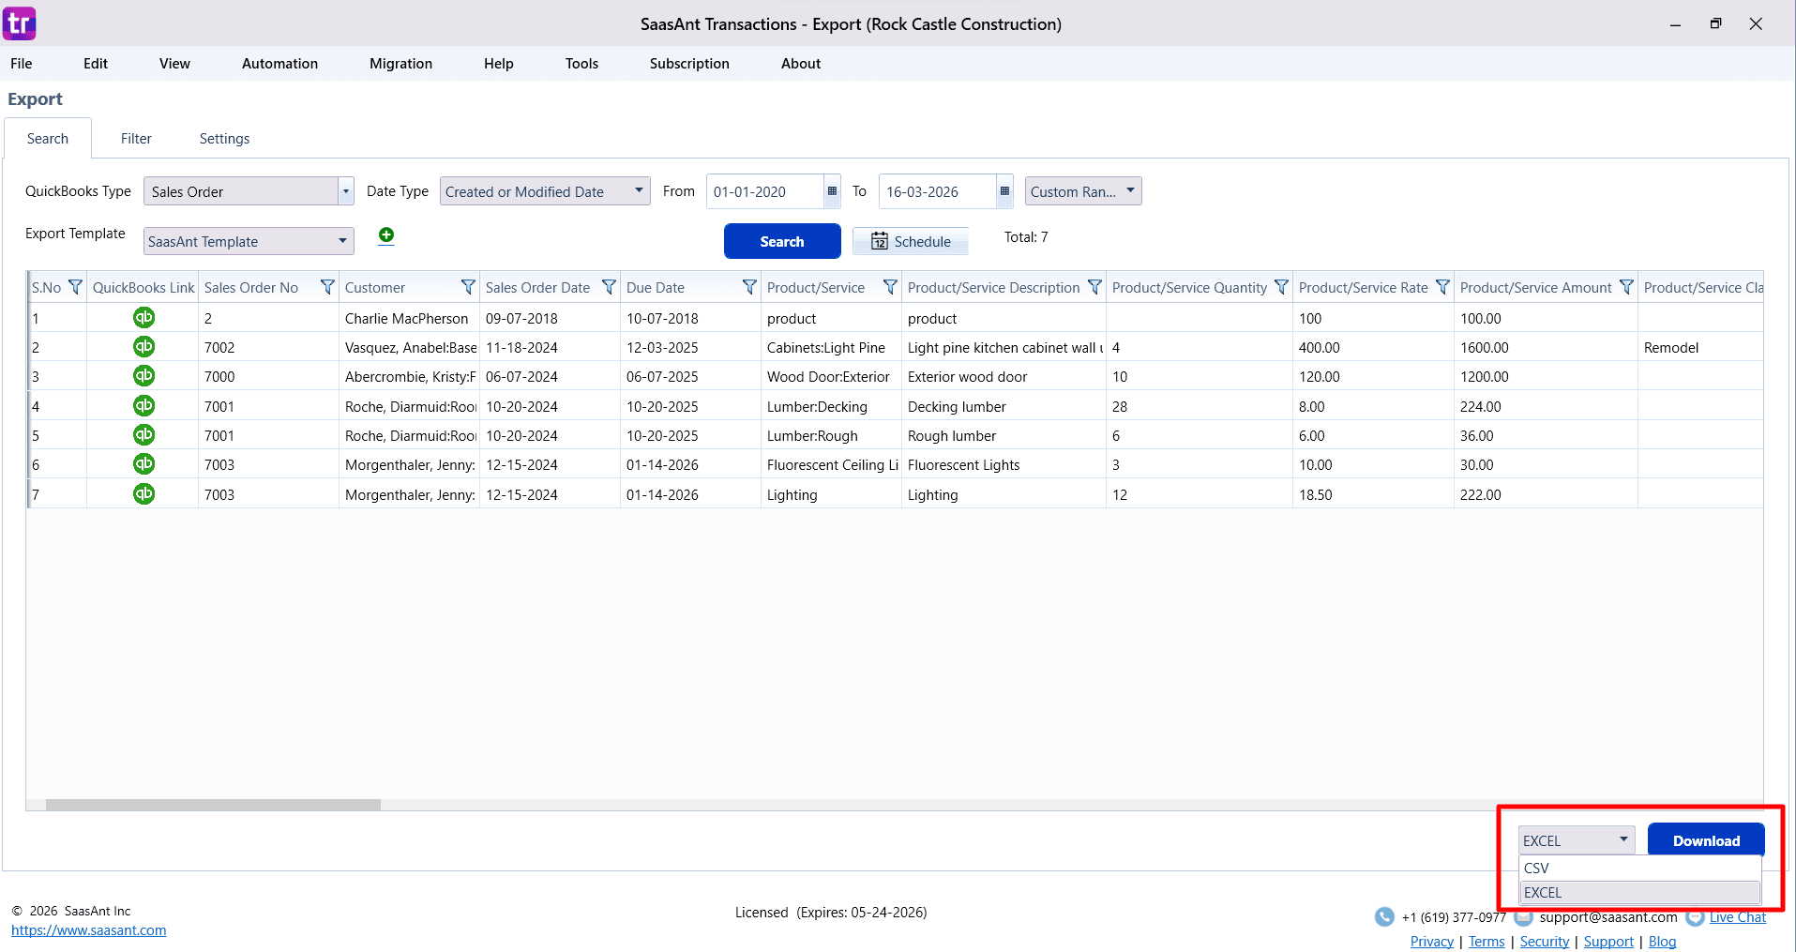Click filter icon on Due Date column

coord(749,287)
